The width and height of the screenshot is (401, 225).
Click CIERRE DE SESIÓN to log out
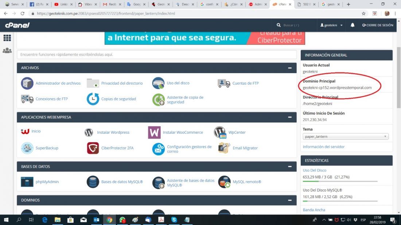coord(378,25)
